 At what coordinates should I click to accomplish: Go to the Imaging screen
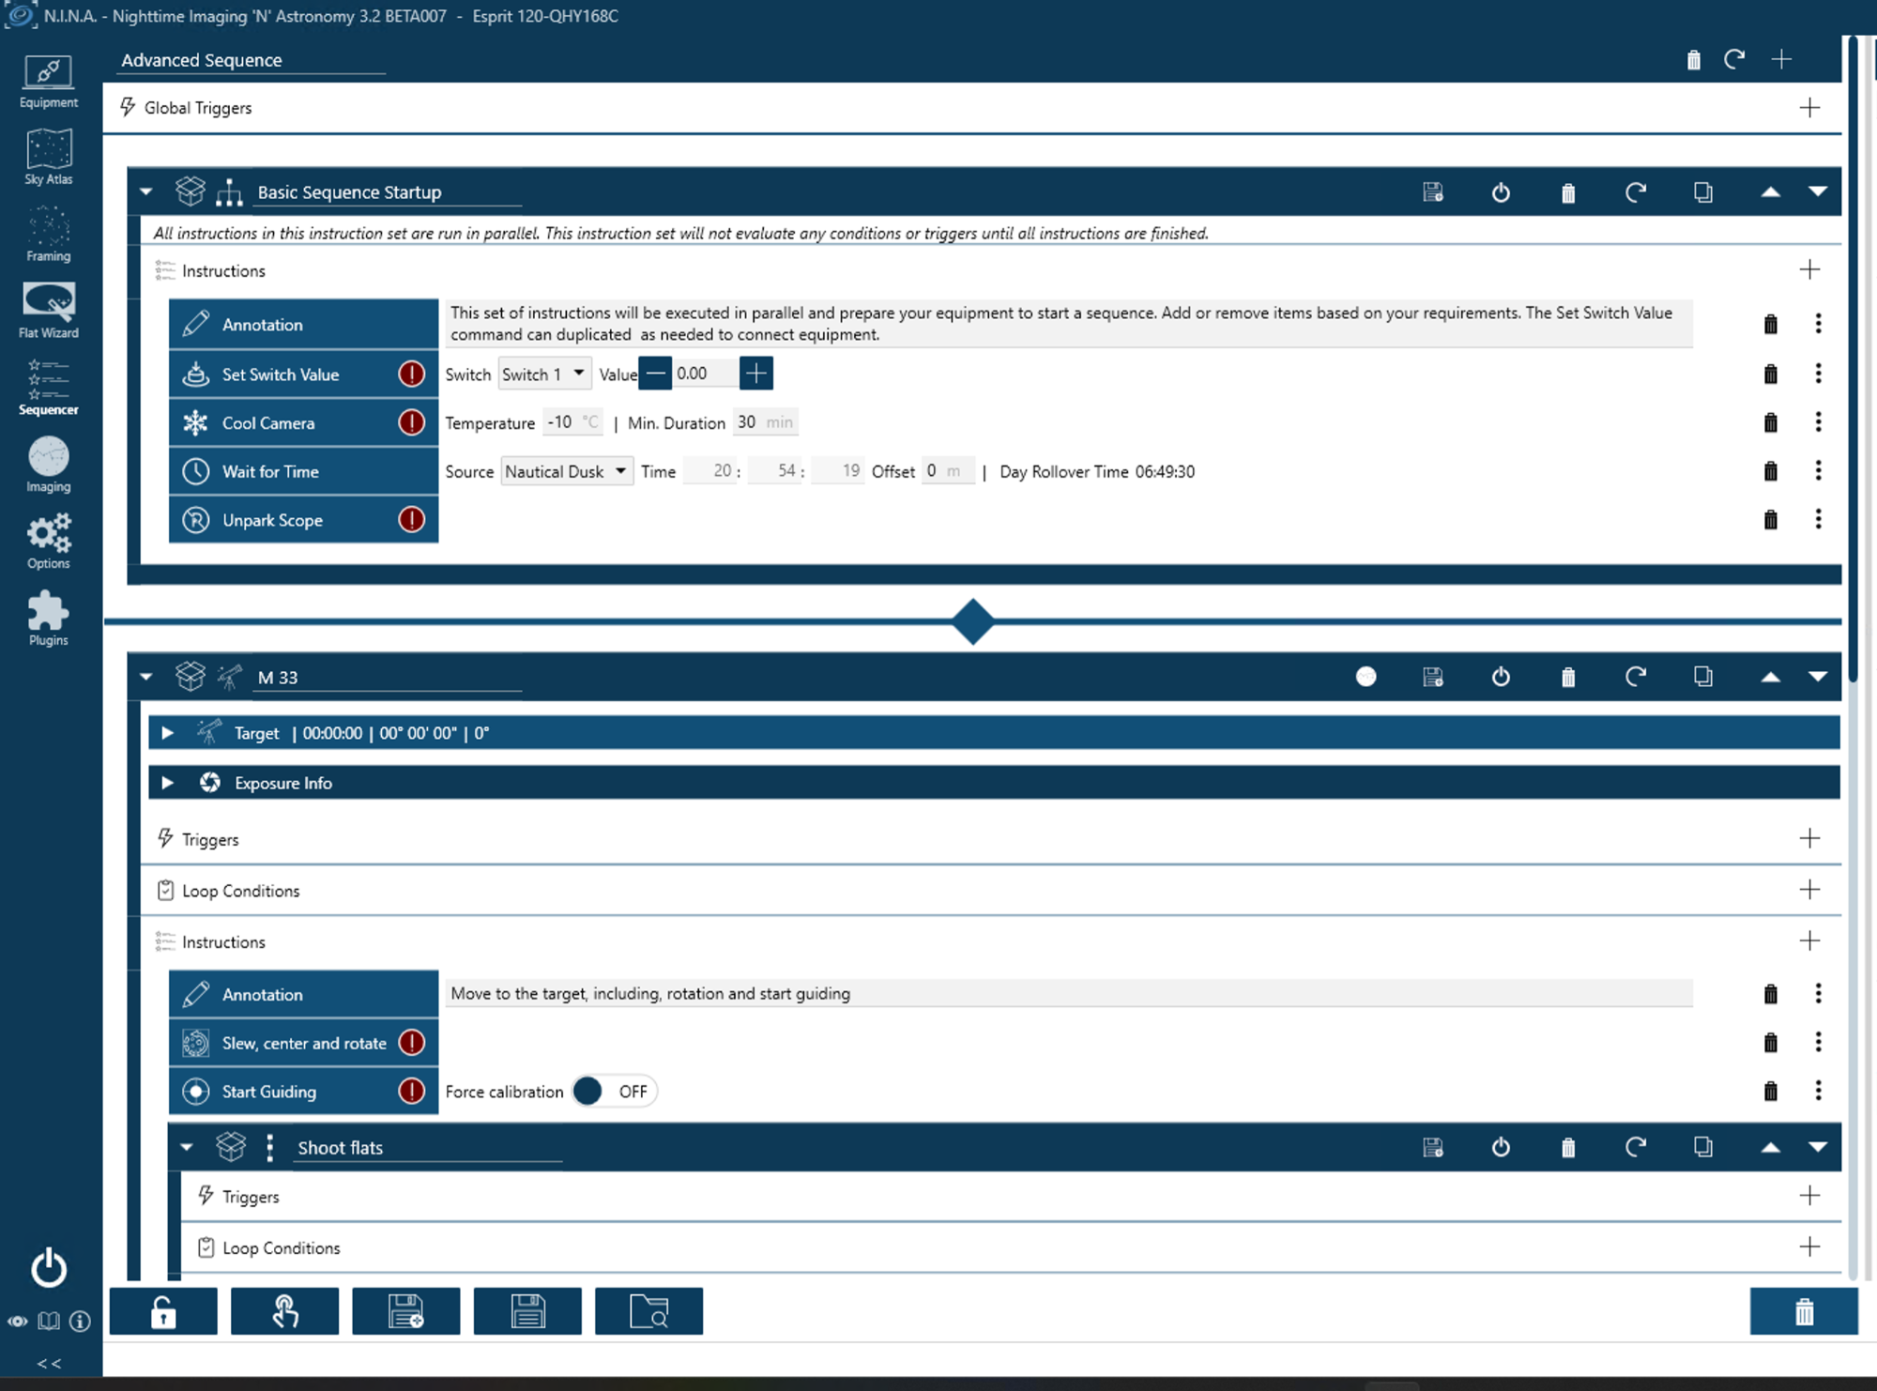click(48, 462)
